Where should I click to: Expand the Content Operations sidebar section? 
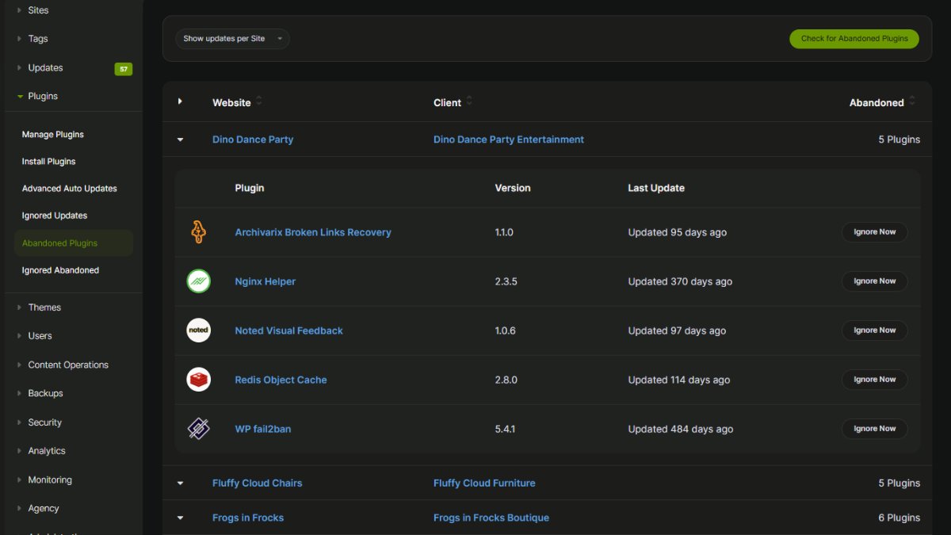tap(20, 365)
